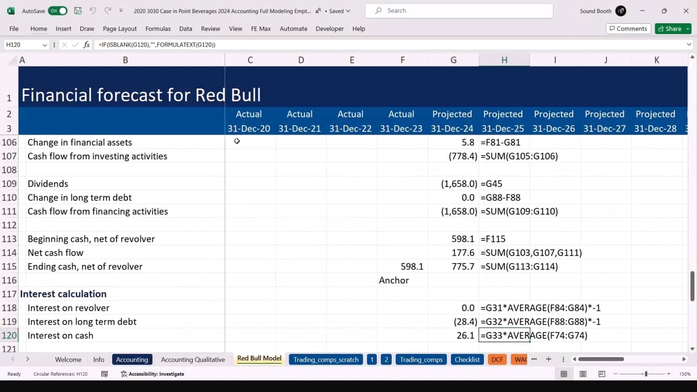Image resolution: width=697 pixels, height=392 pixels.
Task: Switch to Page Layout view icon
Action: 583,374
